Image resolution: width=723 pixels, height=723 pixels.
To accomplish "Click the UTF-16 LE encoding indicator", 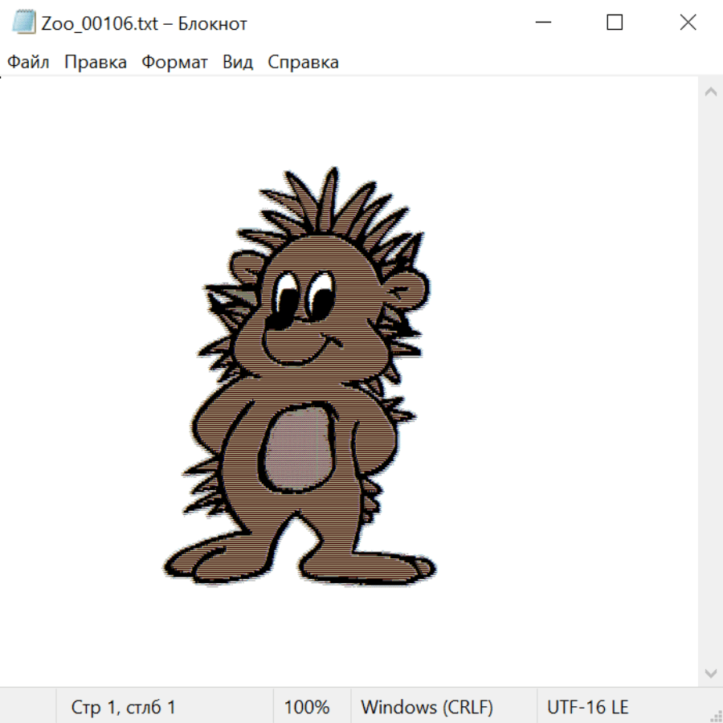I will click(x=587, y=708).
